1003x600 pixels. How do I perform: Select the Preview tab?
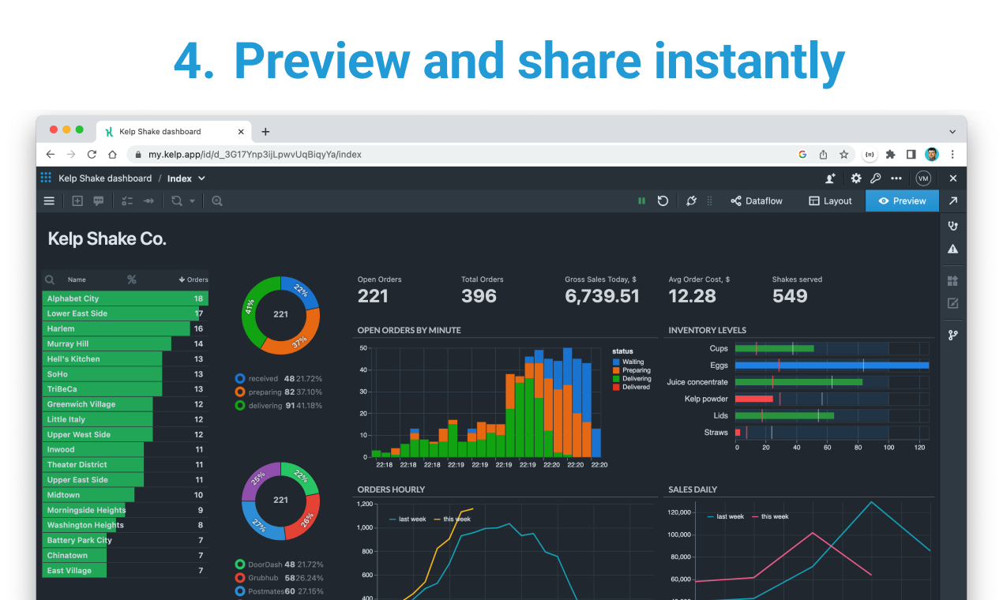point(902,201)
